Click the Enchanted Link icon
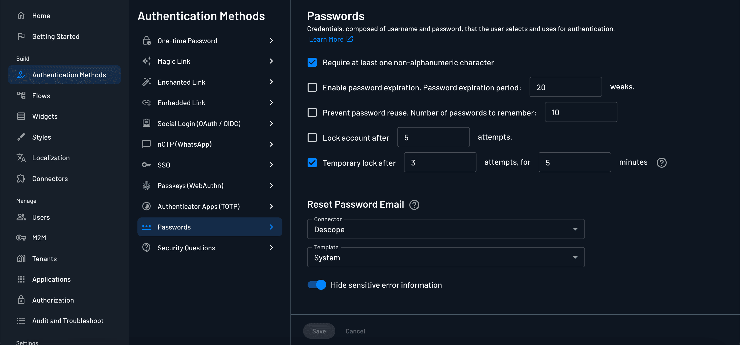This screenshot has height=345, width=740. tap(146, 82)
